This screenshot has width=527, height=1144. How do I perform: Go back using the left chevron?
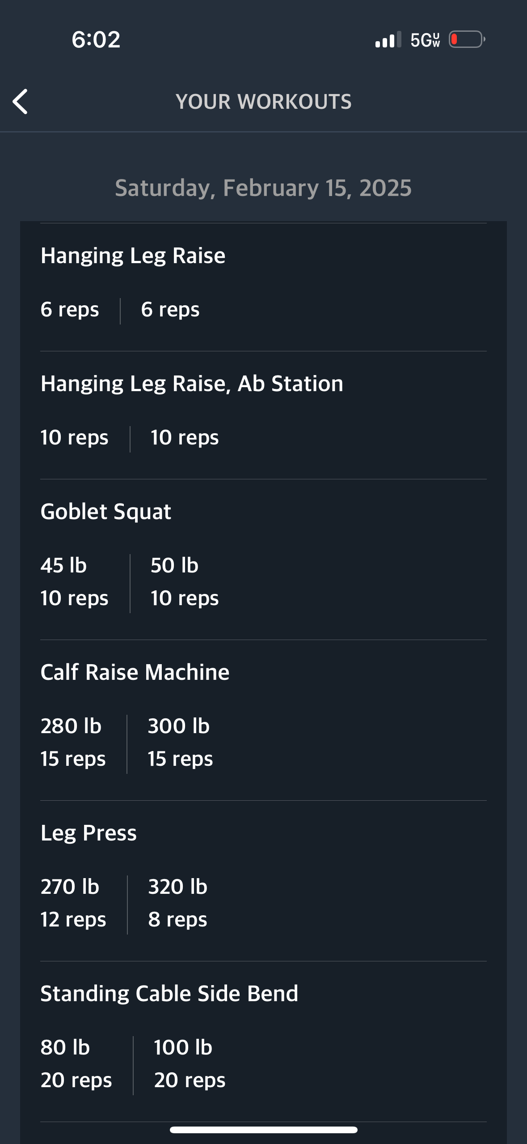[x=20, y=102]
